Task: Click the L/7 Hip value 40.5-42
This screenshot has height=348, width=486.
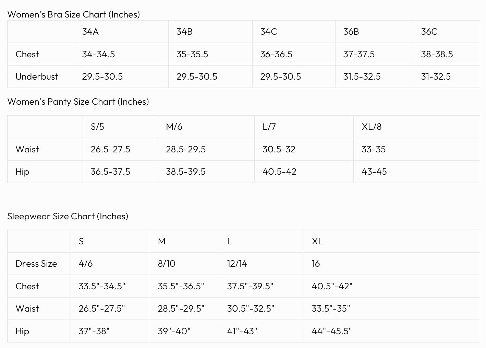Action: pyautogui.click(x=279, y=172)
